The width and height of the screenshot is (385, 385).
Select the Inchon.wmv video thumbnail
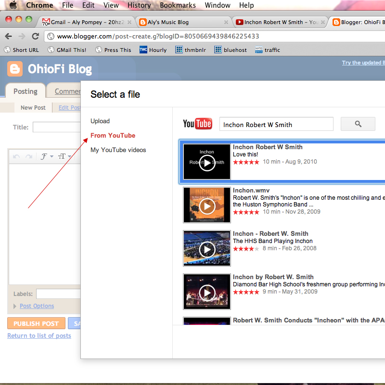coord(207,205)
